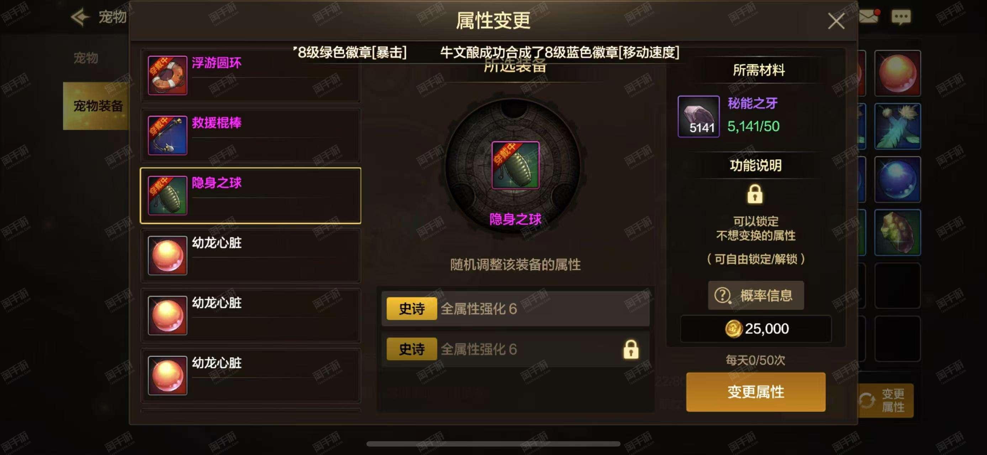
Task: Open the chat bubble icon
Action: [x=901, y=17]
